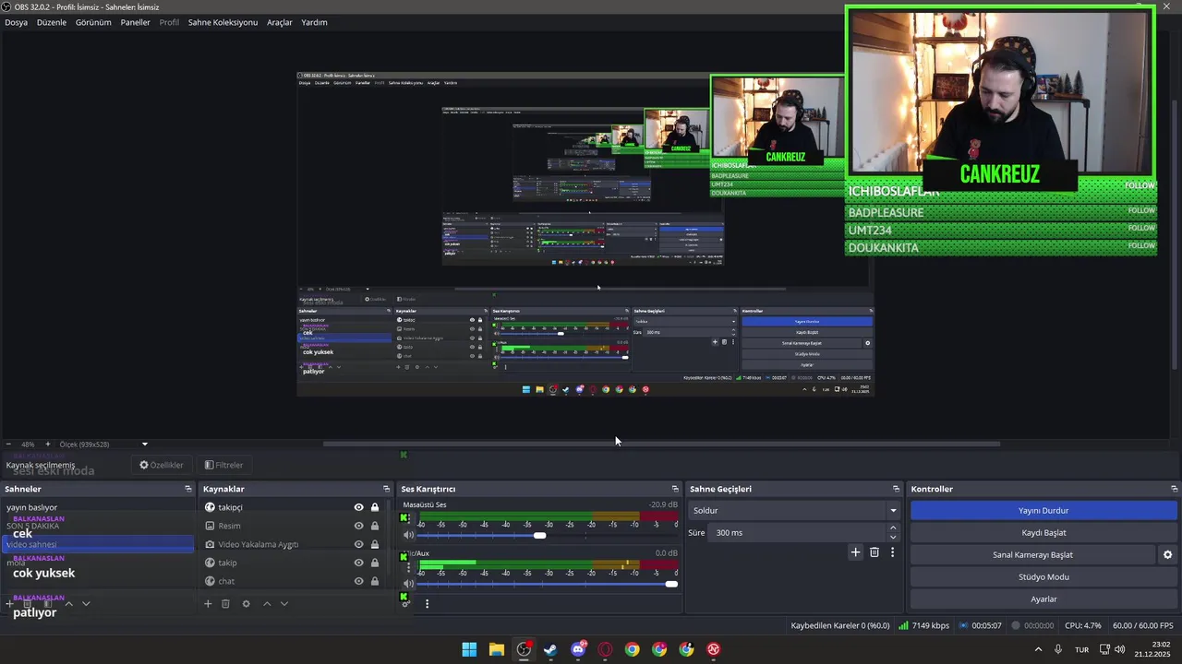Viewport: 1182px width, 664px height.
Task: Click Yayını Durdur to stop streaming
Action: pos(1043,510)
